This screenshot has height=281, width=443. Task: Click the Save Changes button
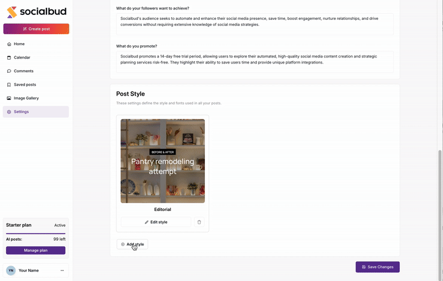[x=378, y=267]
